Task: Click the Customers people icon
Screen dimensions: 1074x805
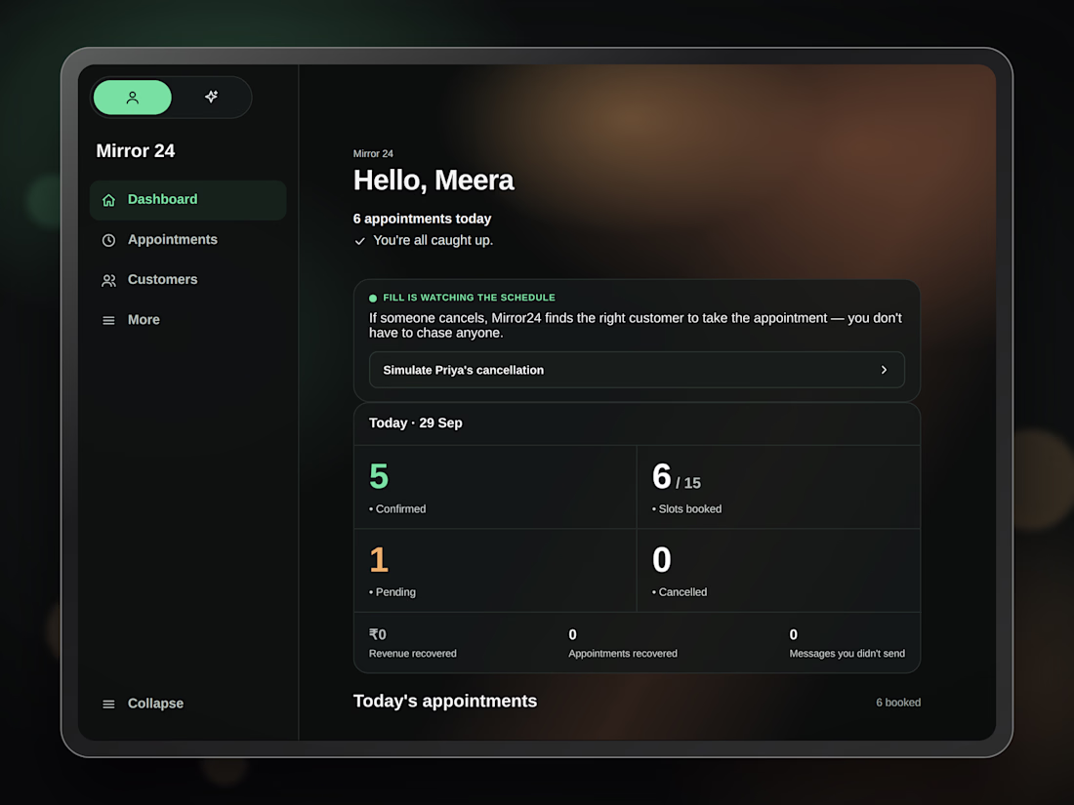Action: coord(109,280)
